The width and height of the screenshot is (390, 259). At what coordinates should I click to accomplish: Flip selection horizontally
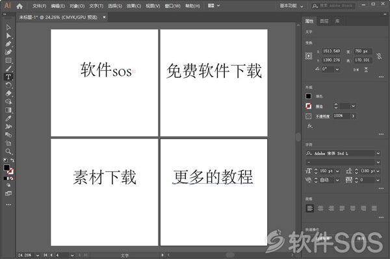pyautogui.click(x=356, y=69)
